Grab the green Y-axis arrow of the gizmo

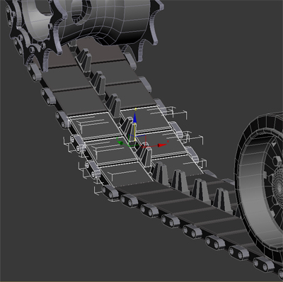point(120,142)
